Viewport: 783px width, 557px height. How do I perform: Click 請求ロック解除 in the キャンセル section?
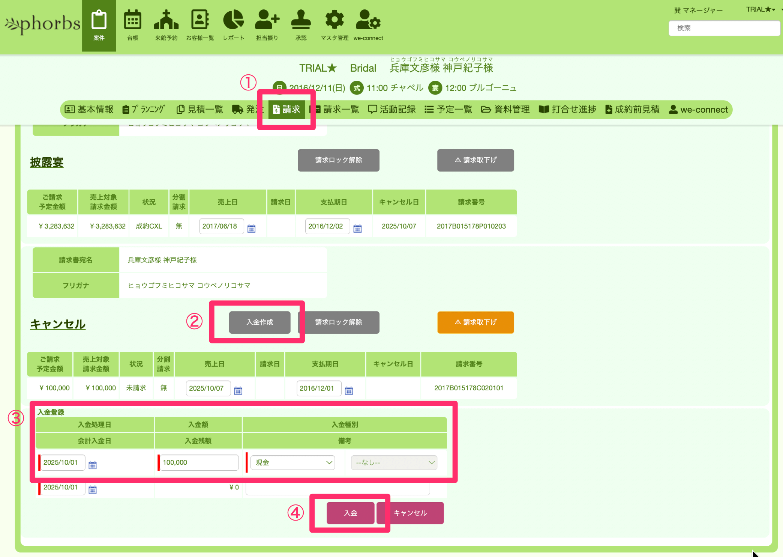point(339,322)
